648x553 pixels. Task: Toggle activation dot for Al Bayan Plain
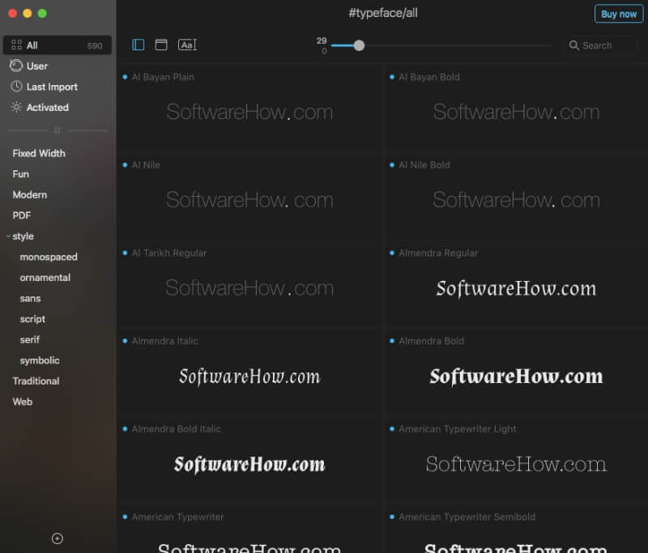pos(125,77)
